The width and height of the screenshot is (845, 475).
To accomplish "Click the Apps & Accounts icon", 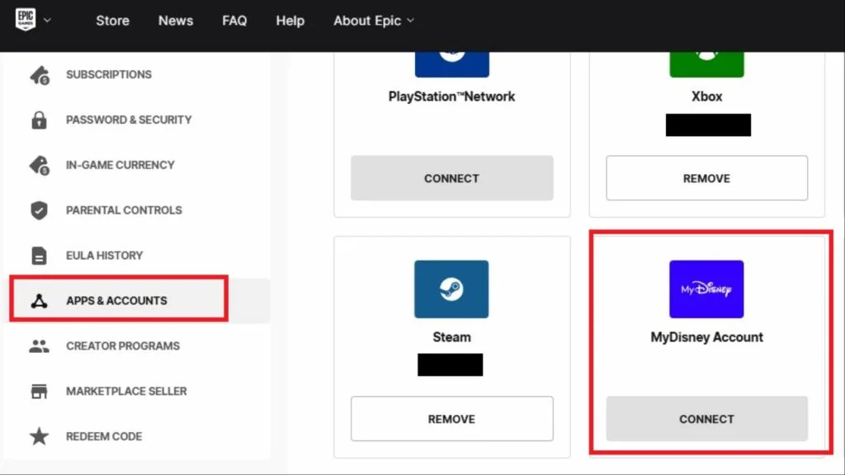I will coord(39,300).
